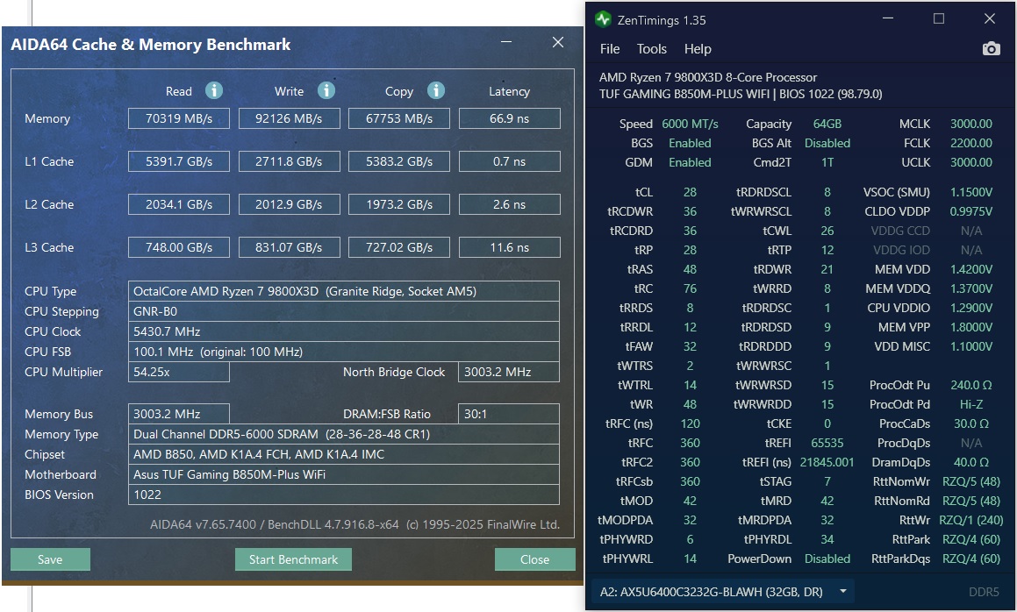Click the RttWr value RZQ/1 (240)
This screenshot has height=612, width=1017.
pos(971,520)
